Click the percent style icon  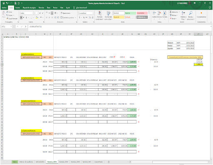[84, 17]
